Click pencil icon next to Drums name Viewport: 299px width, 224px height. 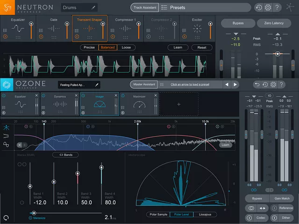pos(93,8)
